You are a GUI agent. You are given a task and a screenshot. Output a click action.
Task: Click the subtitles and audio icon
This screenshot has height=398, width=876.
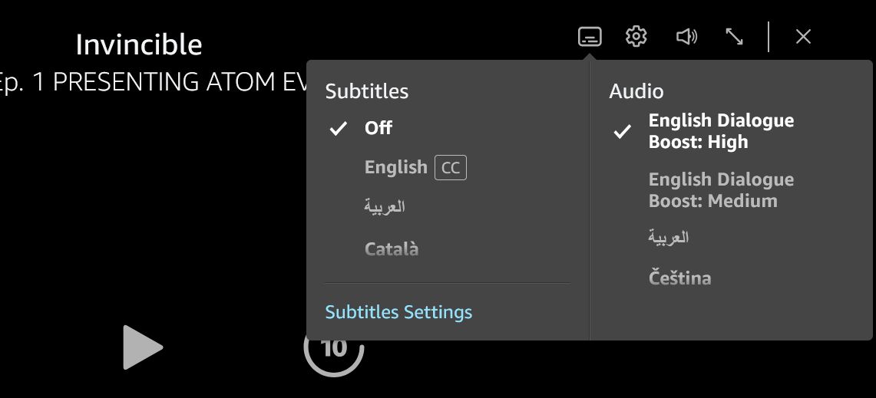(590, 36)
